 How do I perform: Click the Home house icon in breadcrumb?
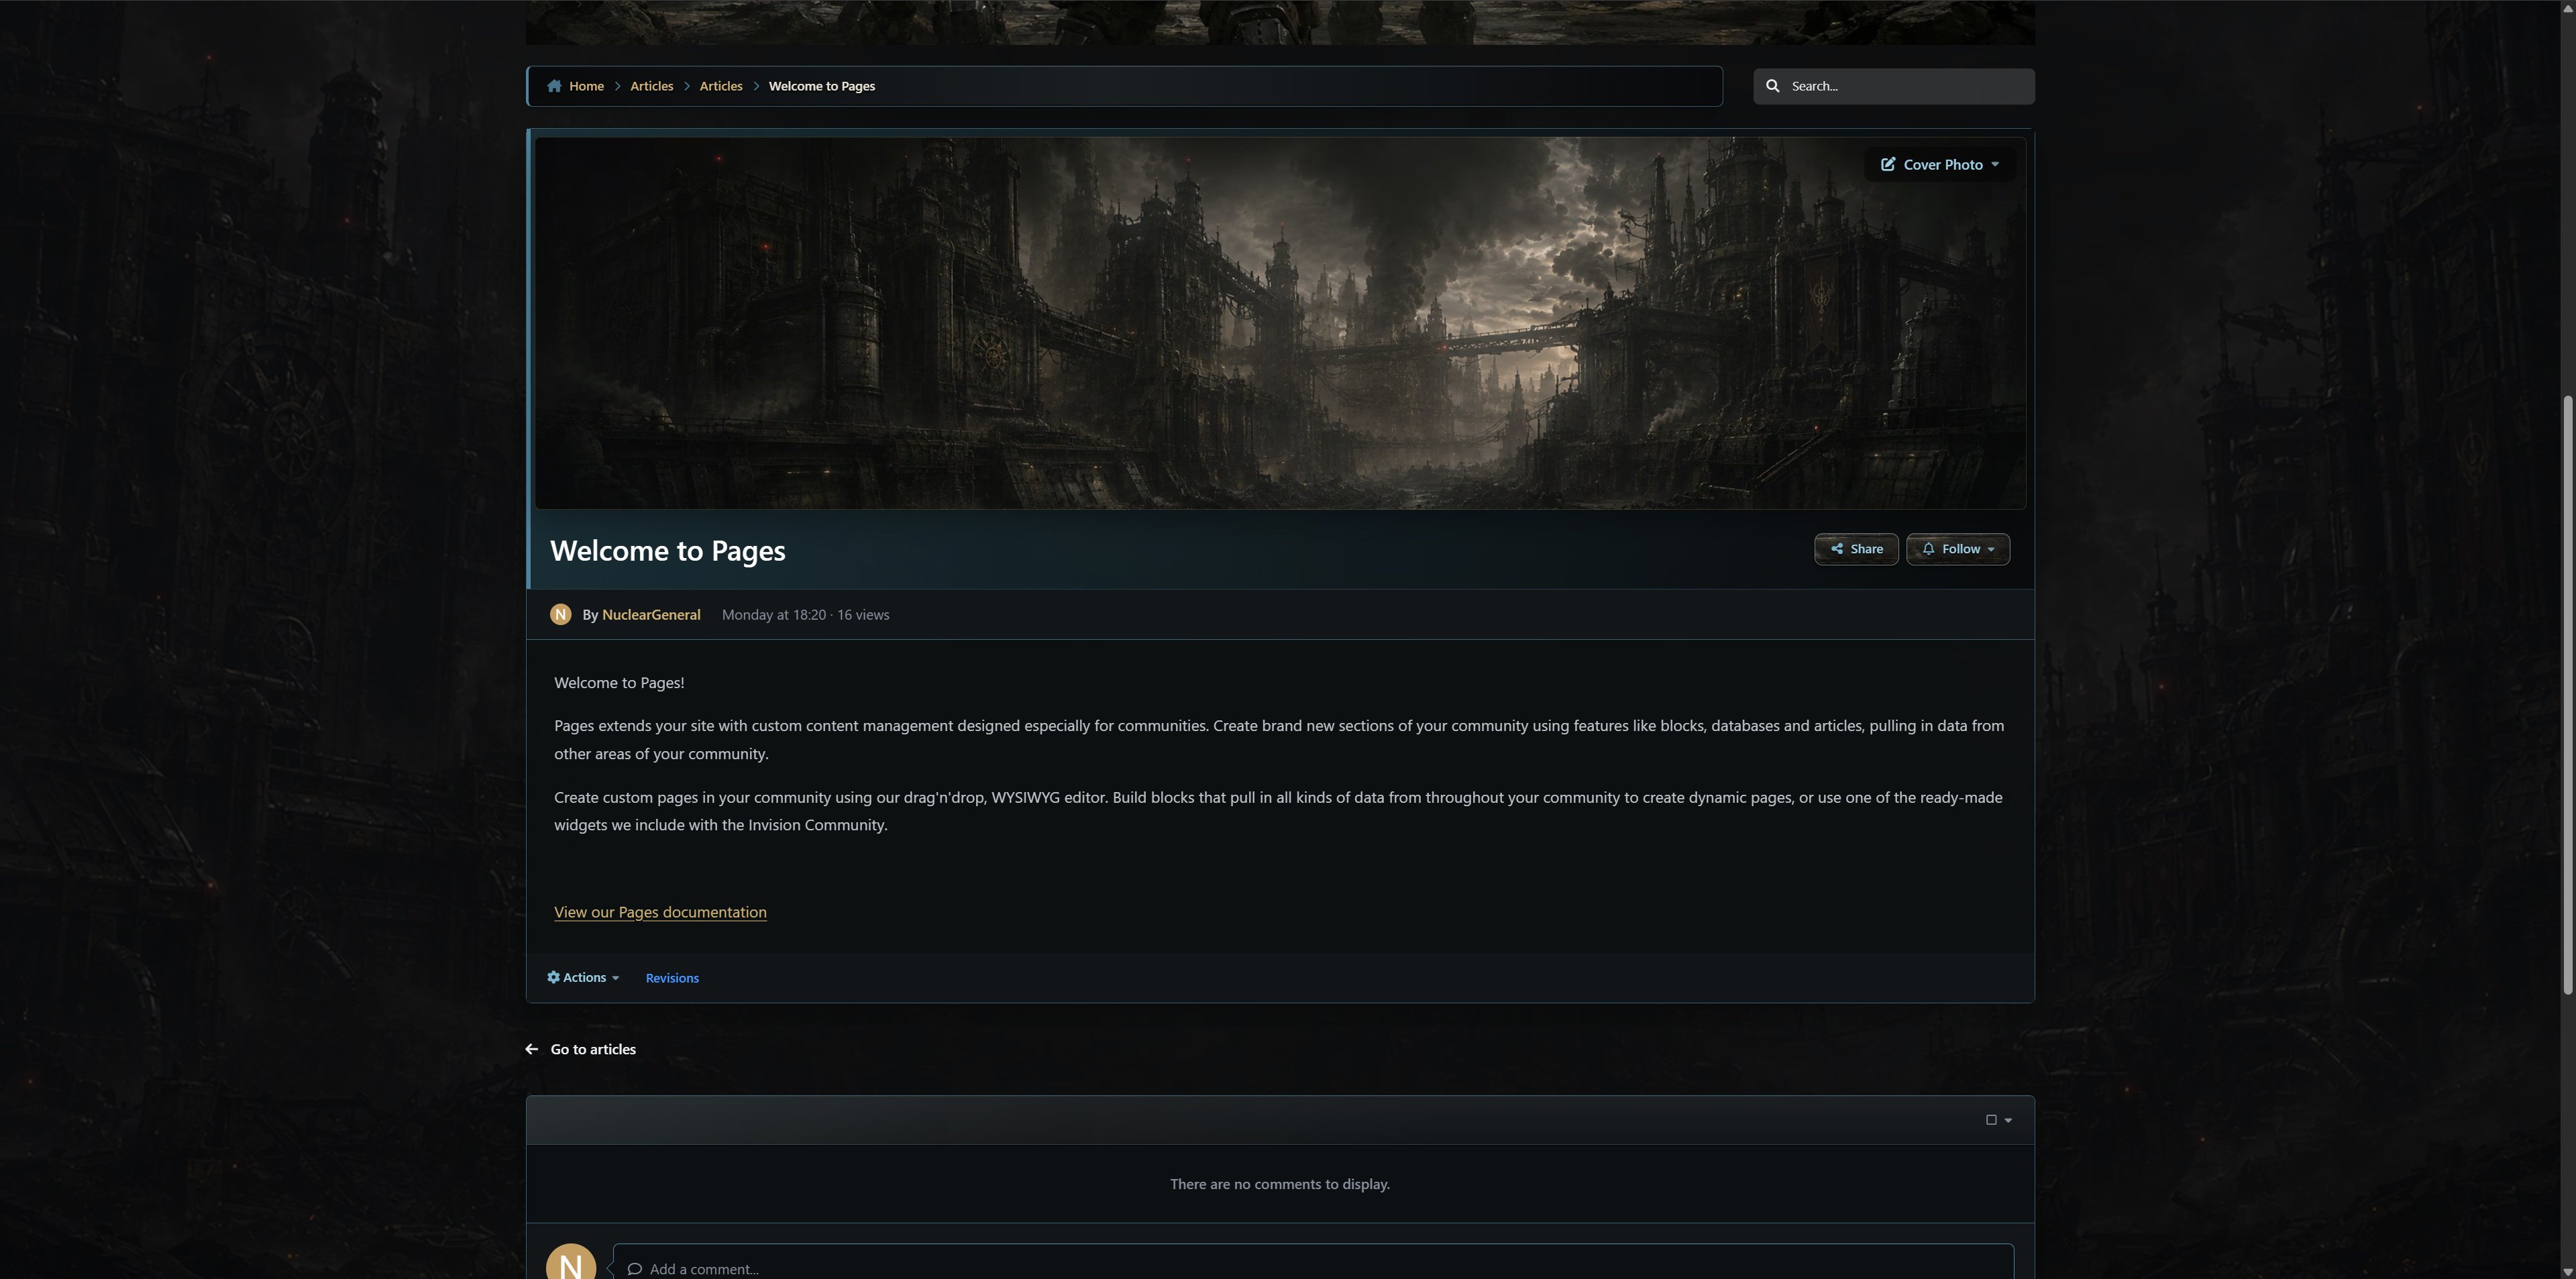pyautogui.click(x=554, y=86)
